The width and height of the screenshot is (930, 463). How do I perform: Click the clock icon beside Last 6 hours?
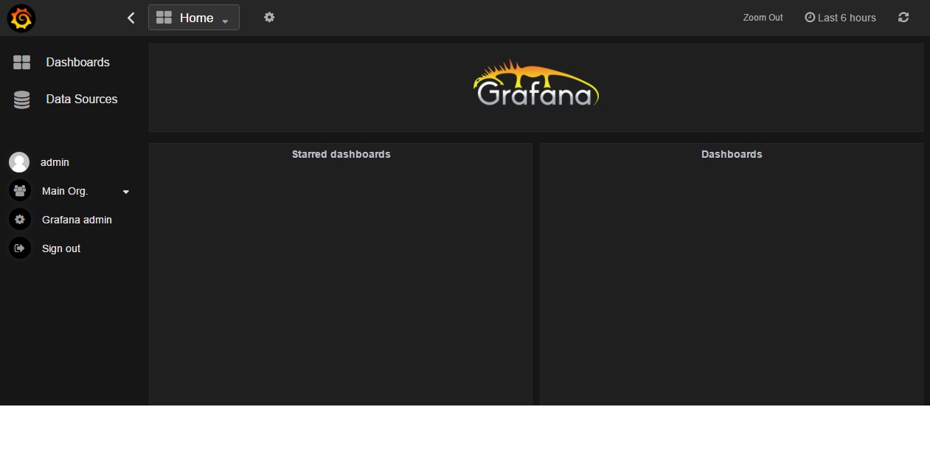point(810,18)
